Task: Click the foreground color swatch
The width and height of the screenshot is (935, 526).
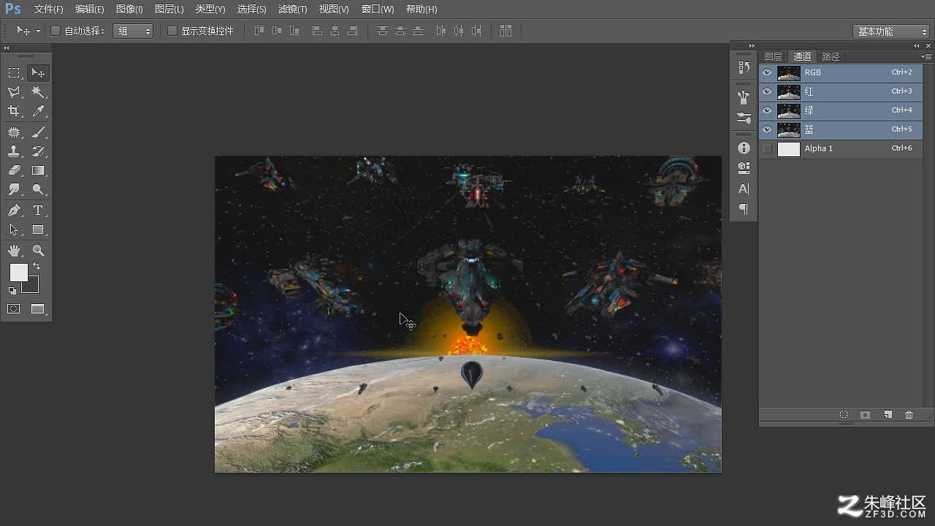Action: [x=18, y=272]
